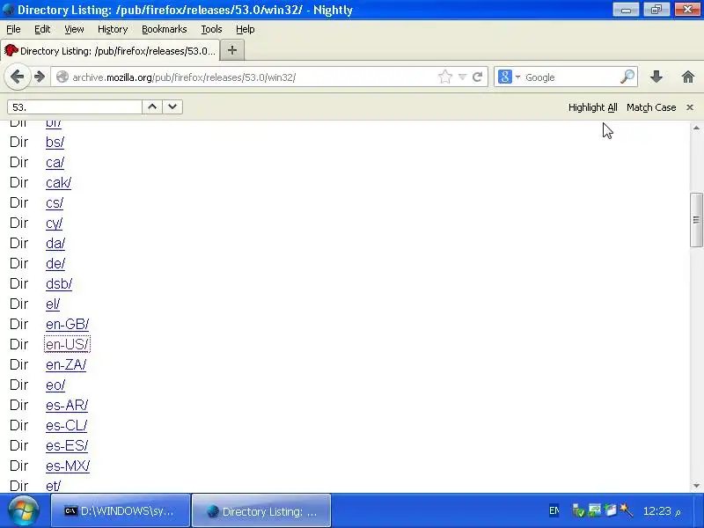Viewport: 704px width, 528px height.
Task: Select the Directory Listing browser tab
Action: point(111,50)
